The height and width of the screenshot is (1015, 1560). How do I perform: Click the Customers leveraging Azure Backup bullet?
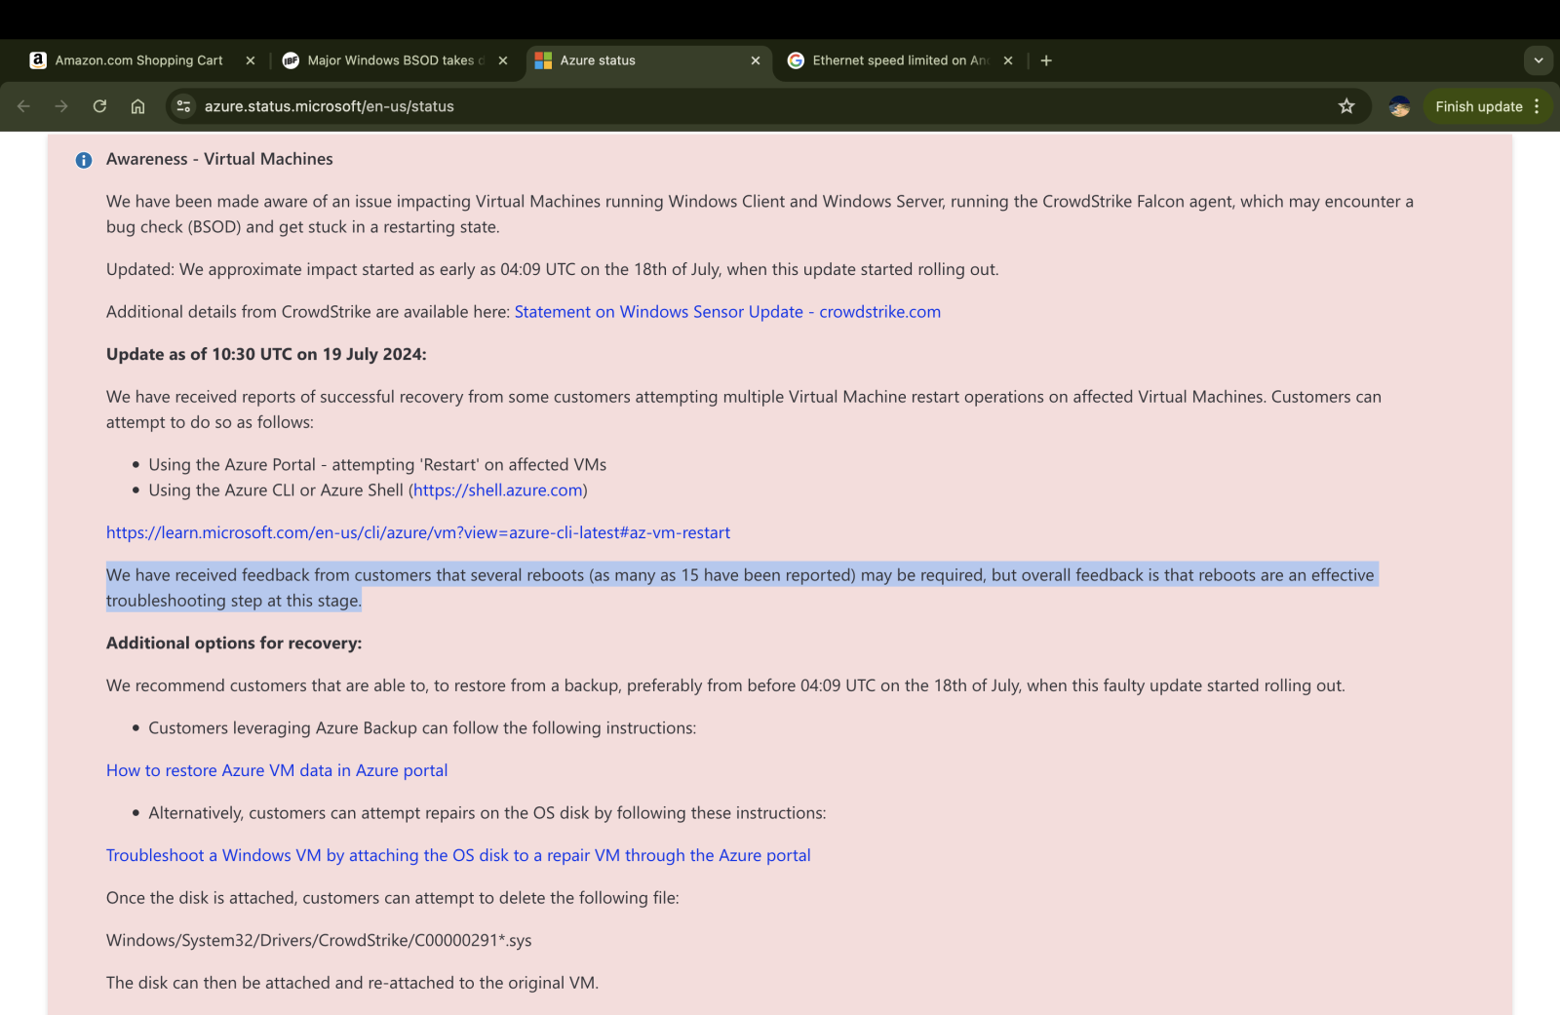tap(422, 728)
